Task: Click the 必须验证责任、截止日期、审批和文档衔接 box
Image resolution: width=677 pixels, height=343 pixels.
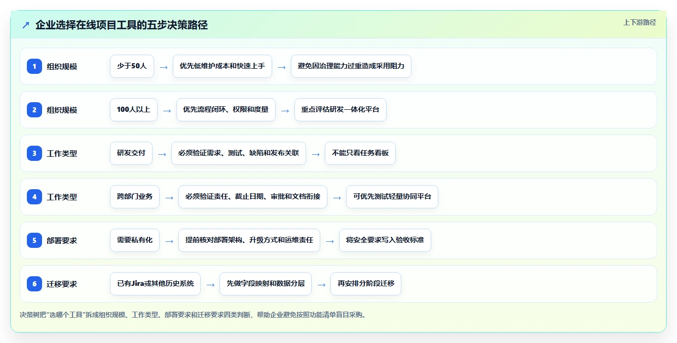Action: [x=253, y=197]
